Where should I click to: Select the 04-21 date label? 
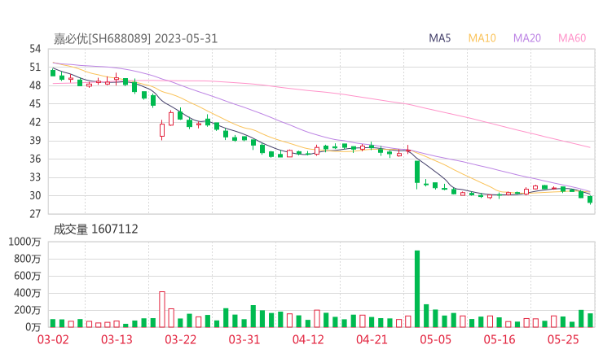372,339
